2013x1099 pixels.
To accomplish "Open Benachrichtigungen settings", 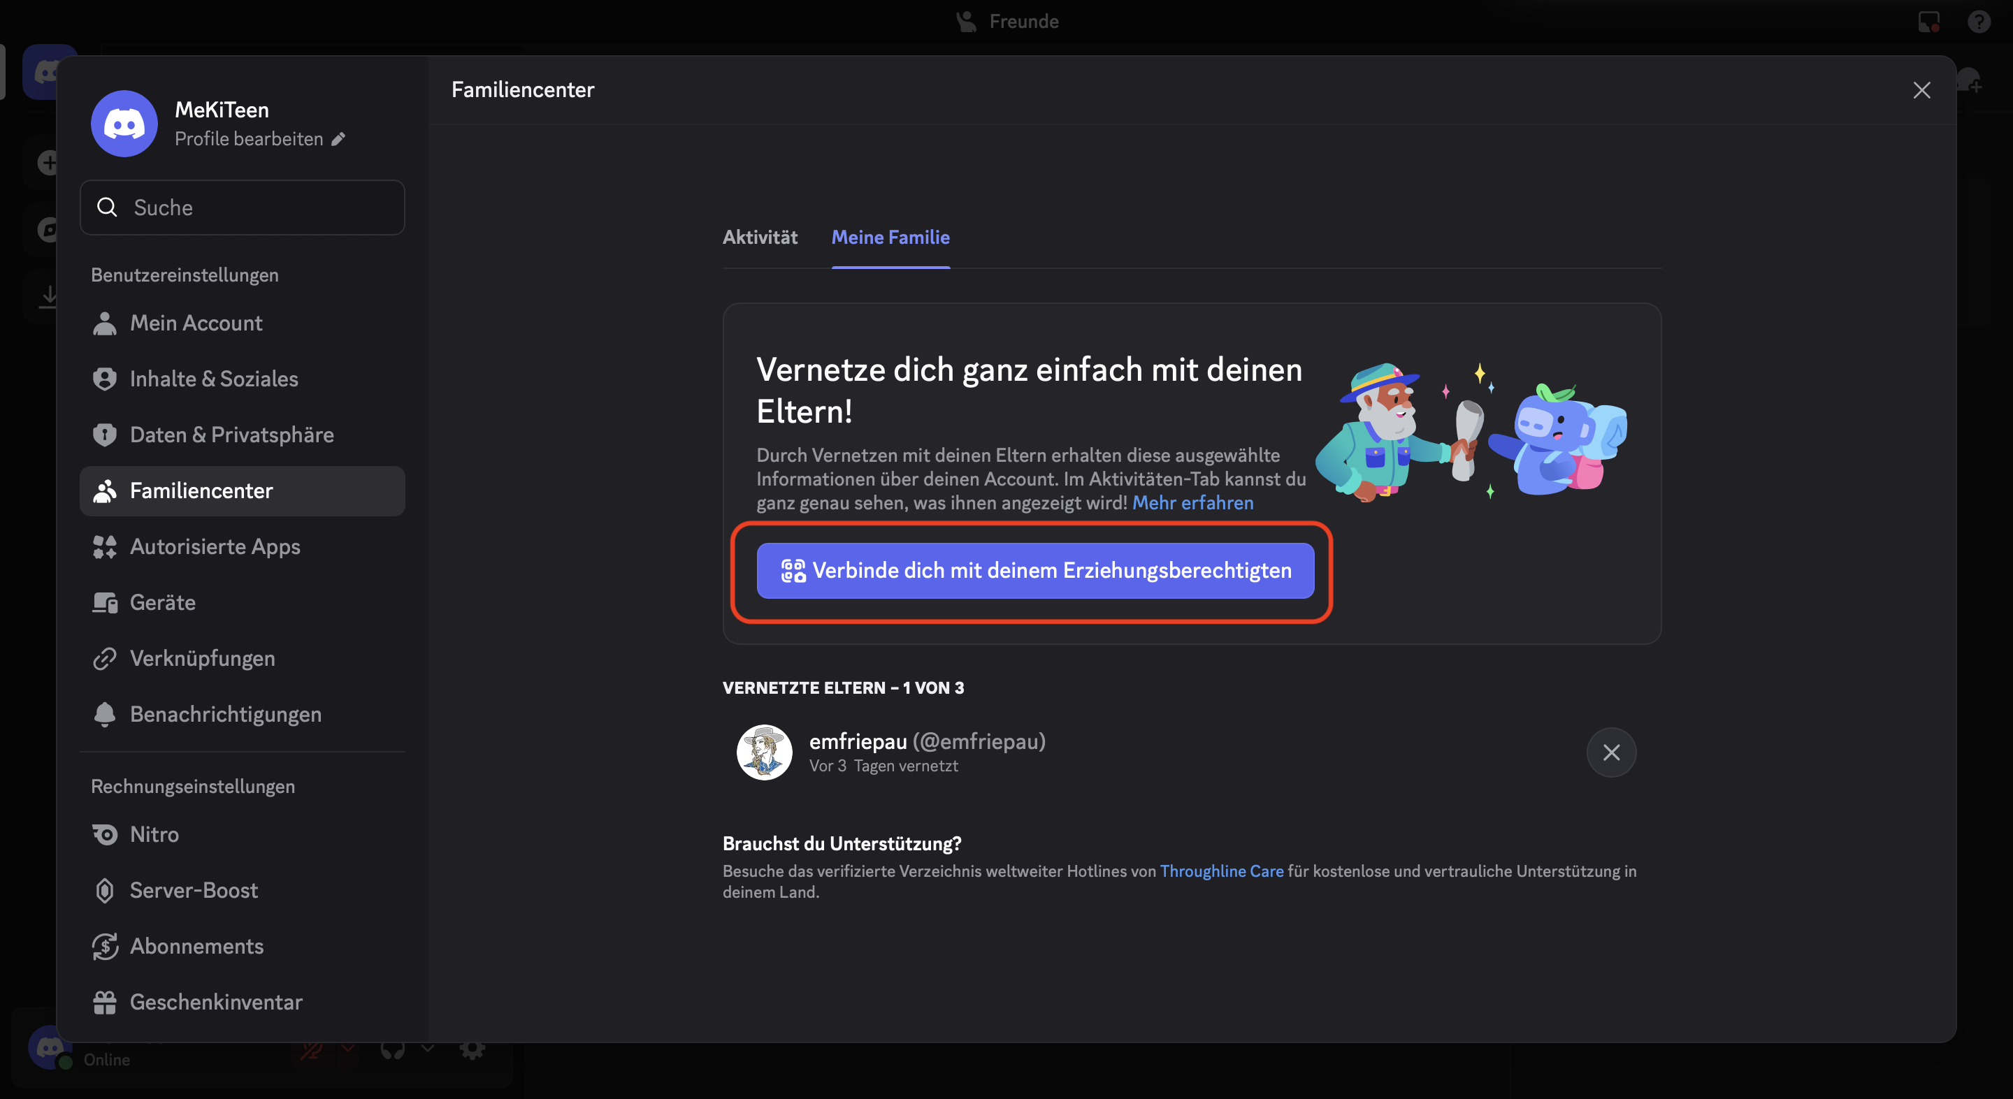I will (225, 715).
